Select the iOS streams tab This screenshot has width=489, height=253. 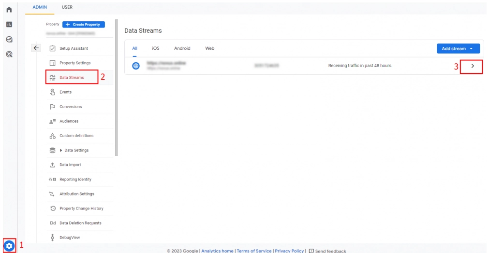(x=156, y=48)
